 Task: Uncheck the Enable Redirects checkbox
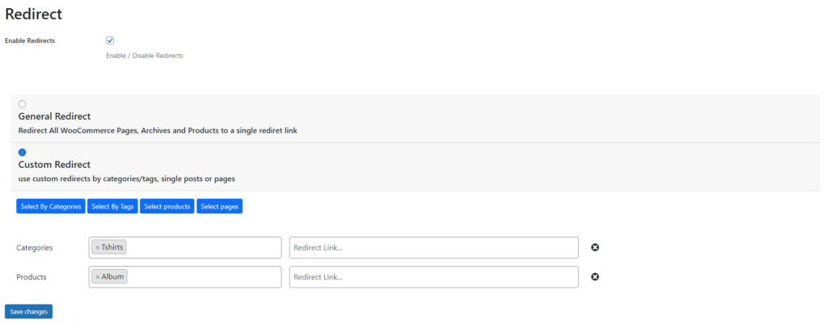pyautogui.click(x=110, y=40)
